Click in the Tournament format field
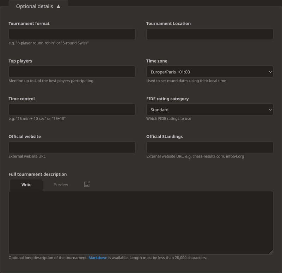Viewport: 282px width, 273px height. point(72,34)
